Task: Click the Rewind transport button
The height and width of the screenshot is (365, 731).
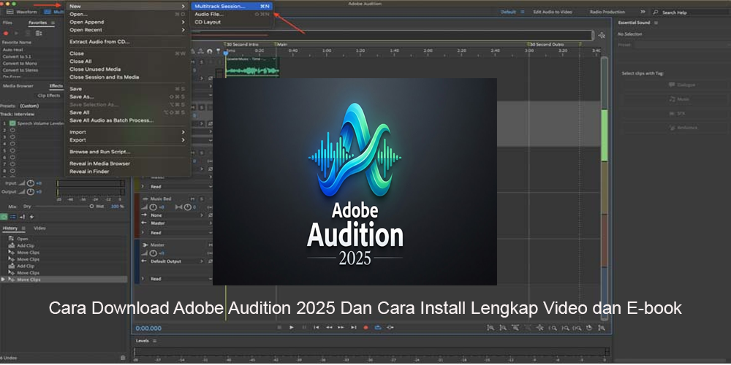Action: point(329,328)
